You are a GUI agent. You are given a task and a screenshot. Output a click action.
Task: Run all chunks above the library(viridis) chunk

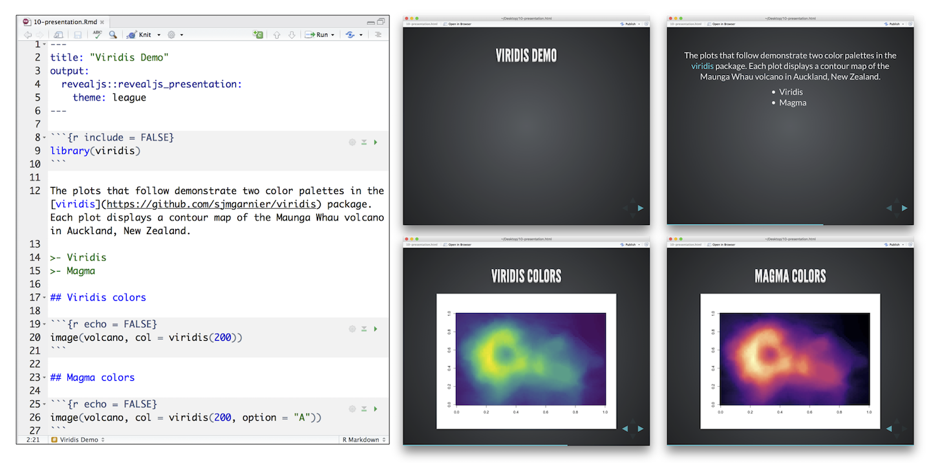[364, 142]
